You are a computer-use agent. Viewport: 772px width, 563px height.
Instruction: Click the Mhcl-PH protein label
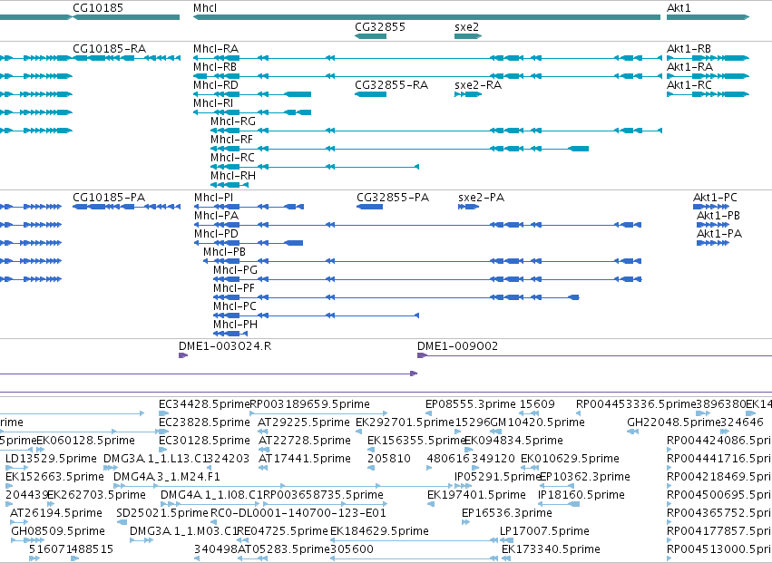tap(235, 325)
